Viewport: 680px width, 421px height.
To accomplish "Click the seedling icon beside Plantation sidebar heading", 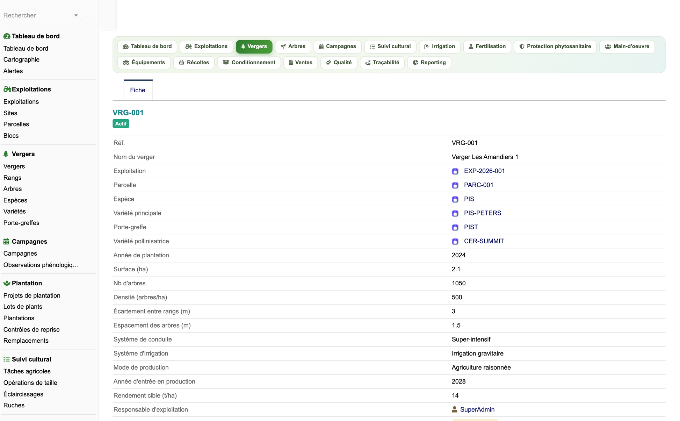I will 7,283.
